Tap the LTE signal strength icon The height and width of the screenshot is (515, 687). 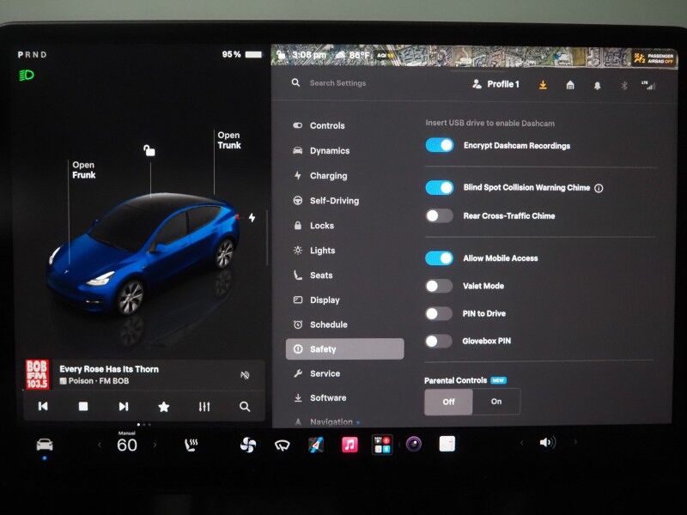tap(648, 85)
